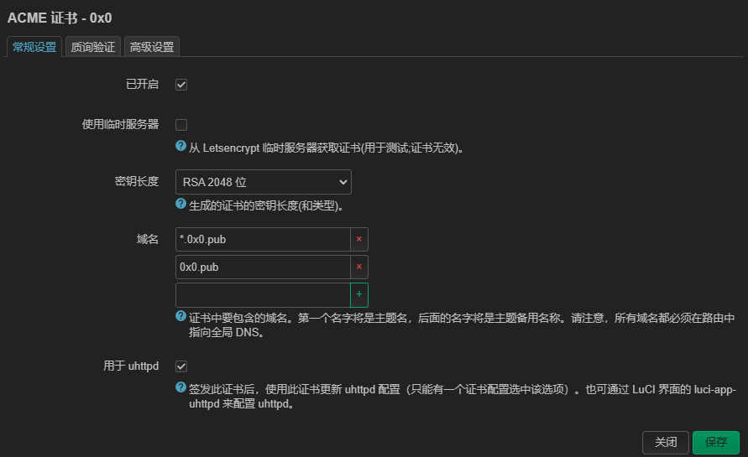748x457 pixels.
Task: Click the 密钥长度 field label
Action: coord(137,182)
